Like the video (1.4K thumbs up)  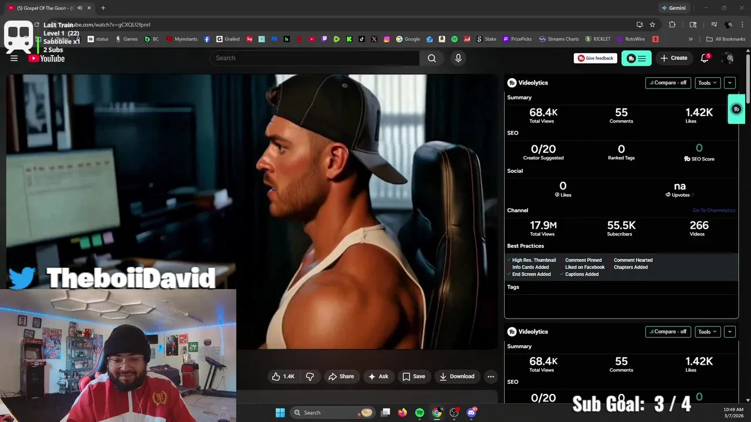click(x=283, y=376)
